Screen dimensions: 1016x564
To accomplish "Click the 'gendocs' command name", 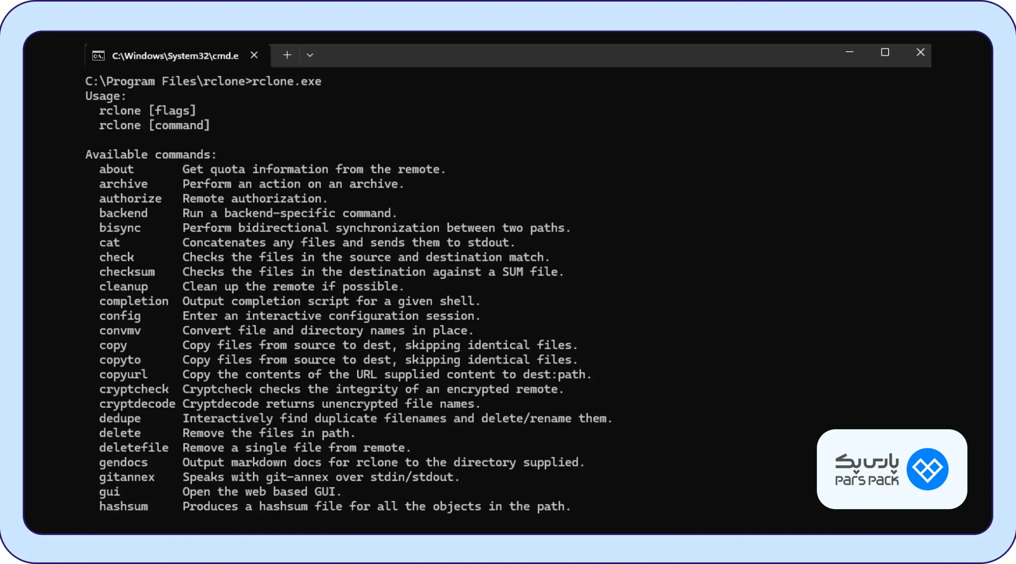I will pos(123,462).
